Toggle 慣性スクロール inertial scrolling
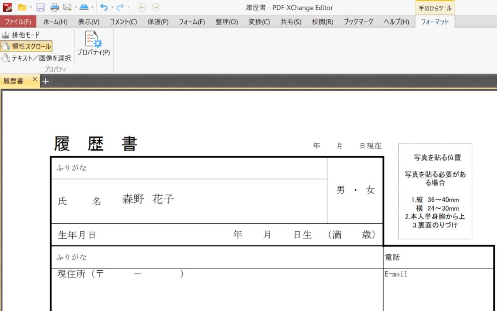 pyautogui.click(x=26, y=47)
